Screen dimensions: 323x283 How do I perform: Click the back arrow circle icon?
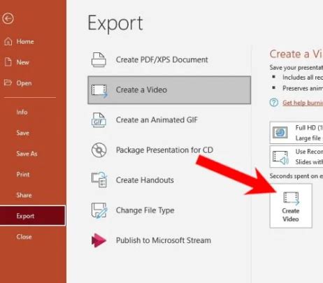8,19
